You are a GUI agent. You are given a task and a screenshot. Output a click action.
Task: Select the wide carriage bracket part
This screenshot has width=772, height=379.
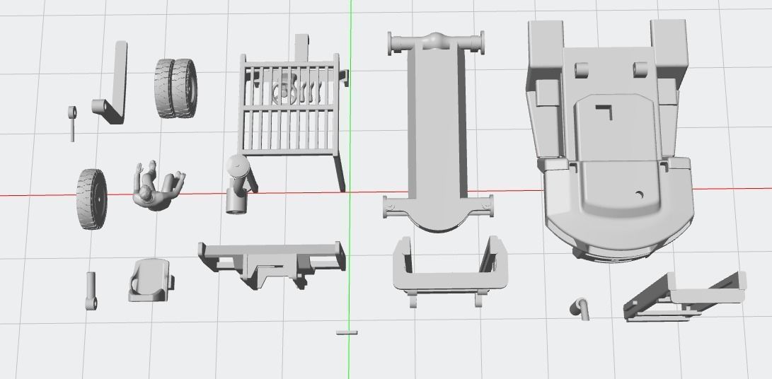point(272,264)
